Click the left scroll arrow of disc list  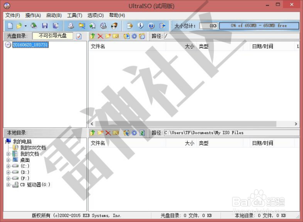pyautogui.click(x=92, y=124)
